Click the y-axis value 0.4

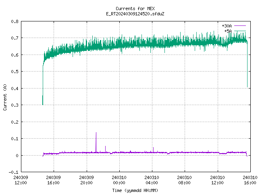[15, 88]
